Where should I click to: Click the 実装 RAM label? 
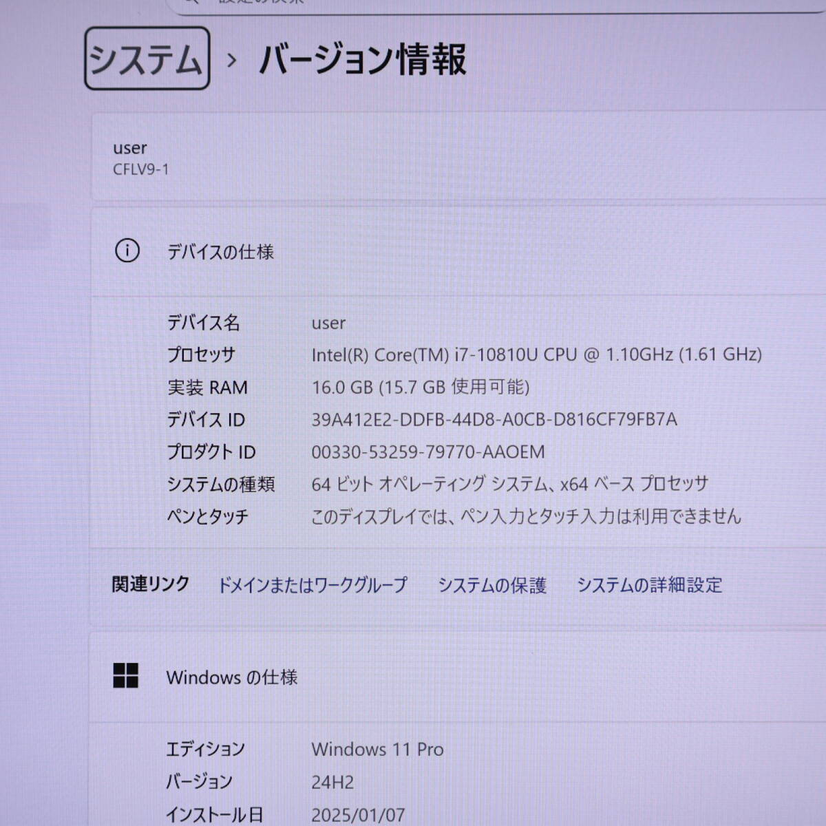pos(207,387)
